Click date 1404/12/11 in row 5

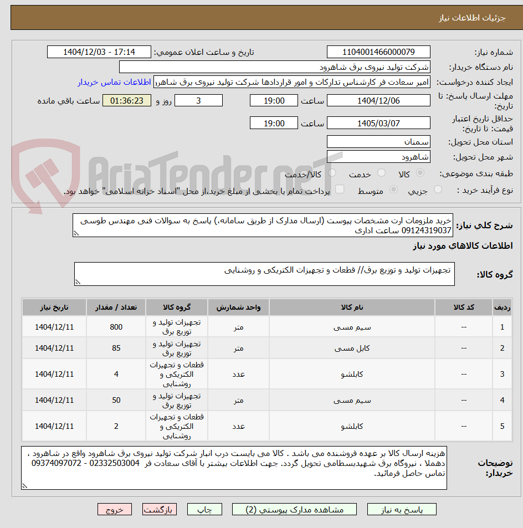pos(54,426)
